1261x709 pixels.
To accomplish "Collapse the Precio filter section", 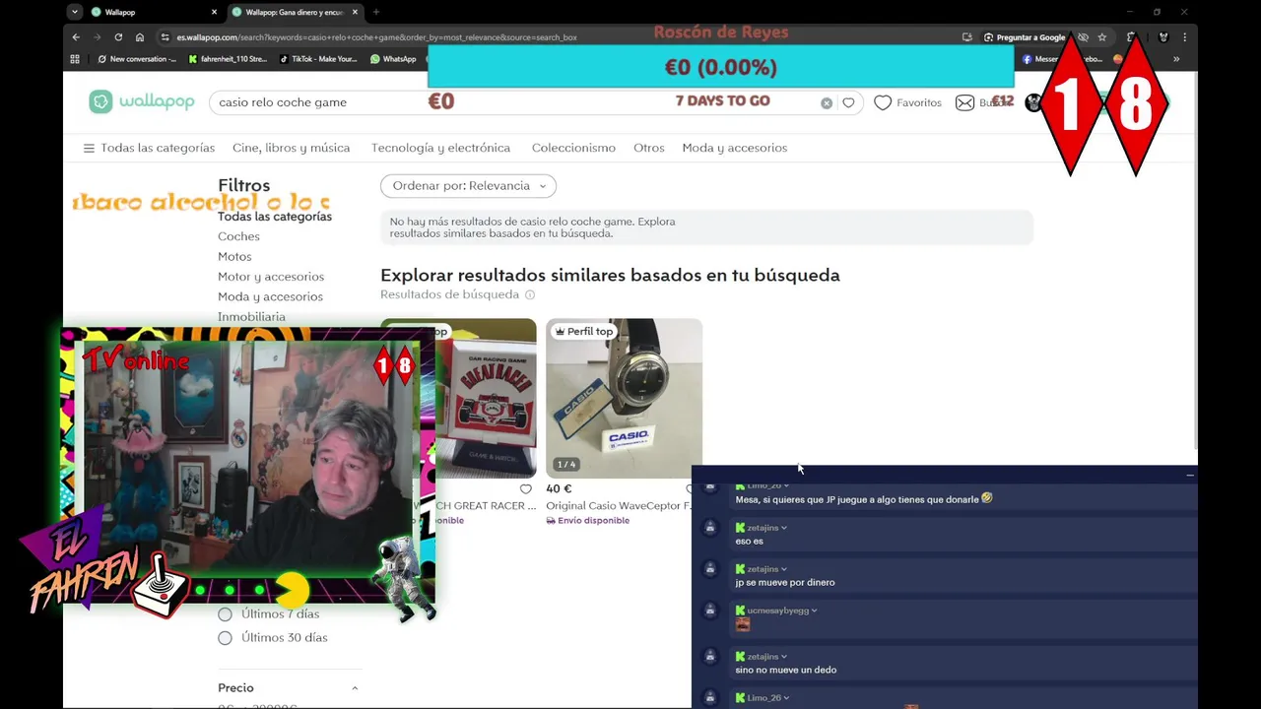I will pos(355,688).
